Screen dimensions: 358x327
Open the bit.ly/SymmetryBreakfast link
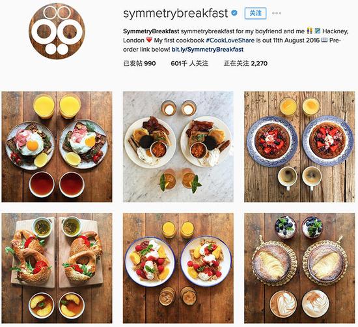[x=208, y=50]
